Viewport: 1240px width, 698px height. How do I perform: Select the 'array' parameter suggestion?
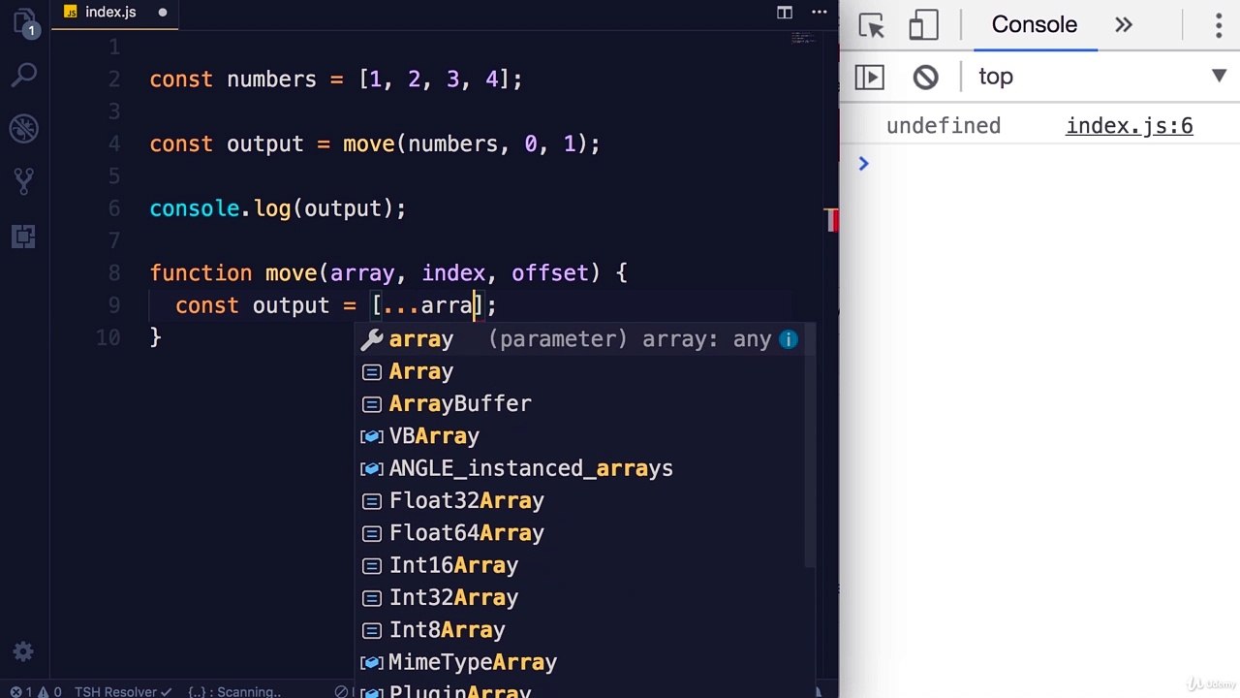pos(578,339)
